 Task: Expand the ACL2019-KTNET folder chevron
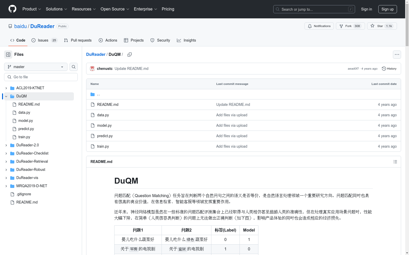click(x=6, y=88)
